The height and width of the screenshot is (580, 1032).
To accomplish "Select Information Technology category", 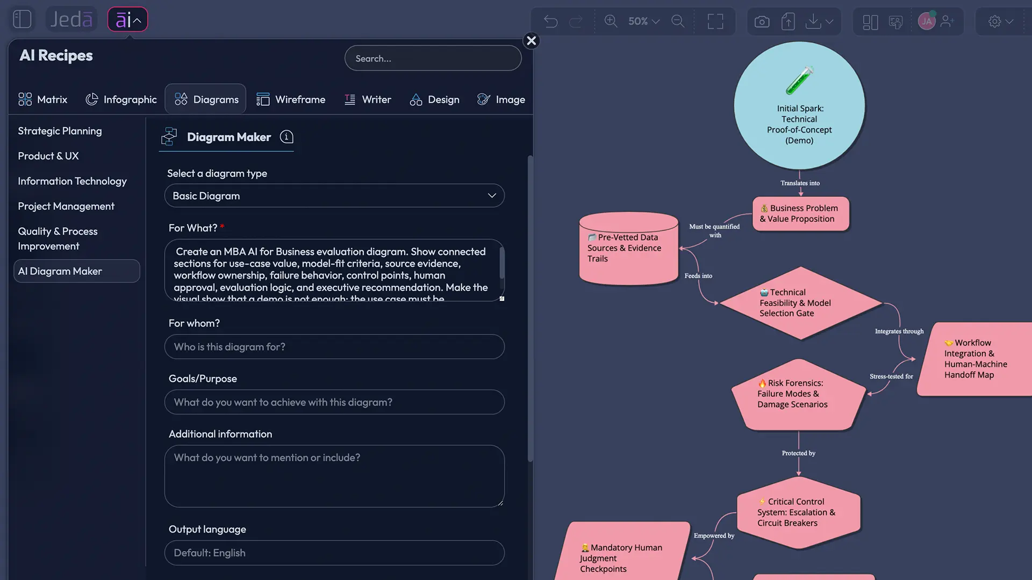I will click(72, 181).
